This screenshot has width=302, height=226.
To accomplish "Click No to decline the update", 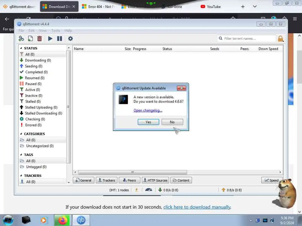I will pos(172,122).
